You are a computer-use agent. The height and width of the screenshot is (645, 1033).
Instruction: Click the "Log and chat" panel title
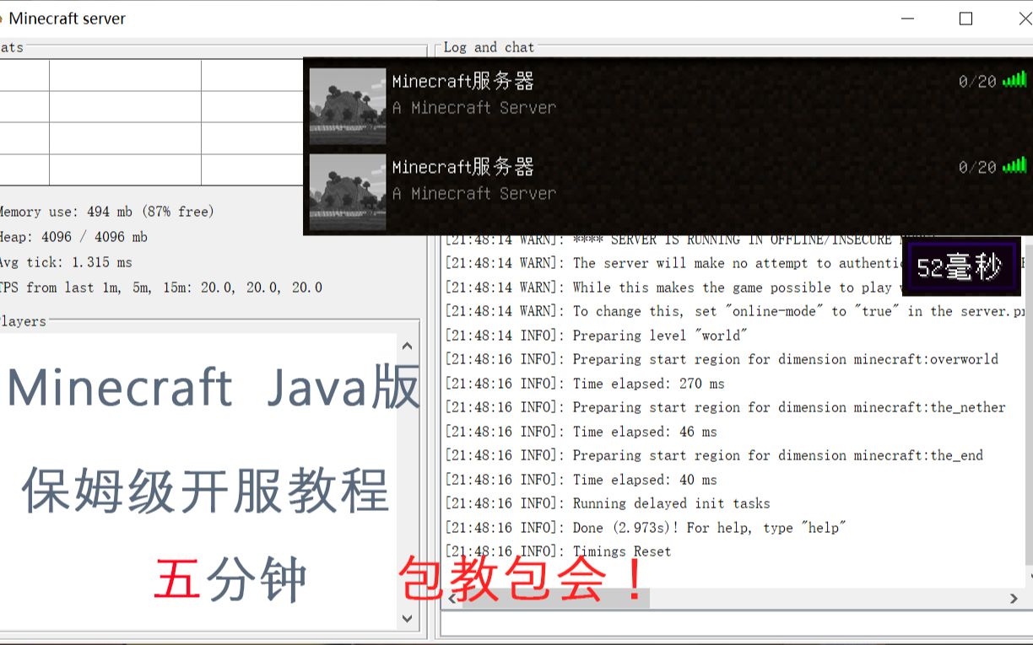[x=488, y=47]
